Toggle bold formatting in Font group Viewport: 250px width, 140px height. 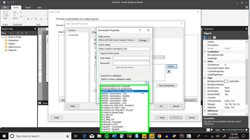click(28, 19)
